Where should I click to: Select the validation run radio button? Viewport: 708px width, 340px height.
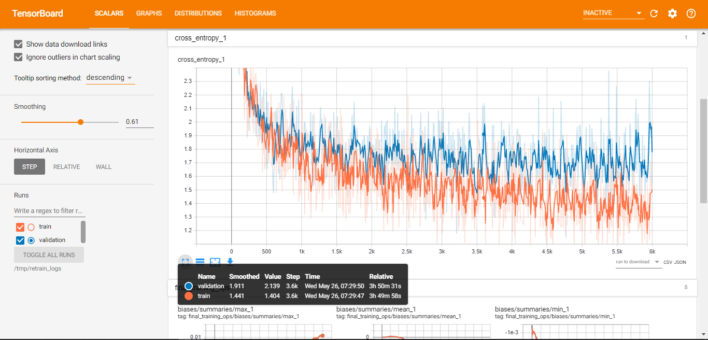coord(31,240)
